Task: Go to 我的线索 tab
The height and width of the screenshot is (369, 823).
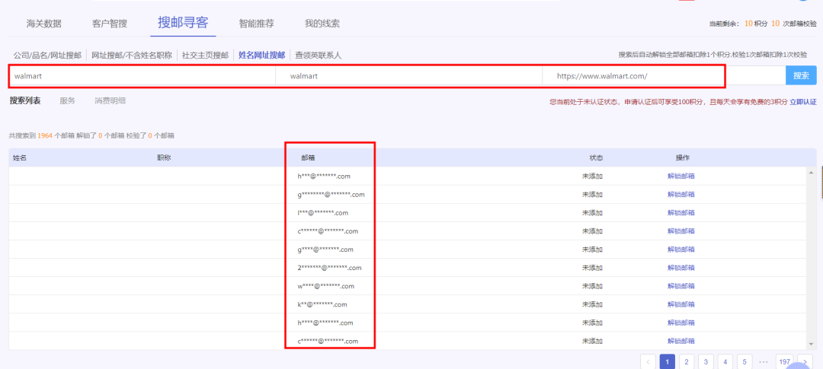Action: click(x=322, y=24)
